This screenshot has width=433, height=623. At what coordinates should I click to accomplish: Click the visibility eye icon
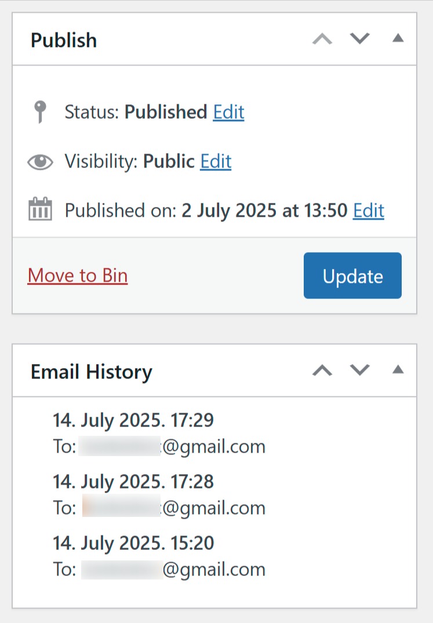click(x=40, y=162)
